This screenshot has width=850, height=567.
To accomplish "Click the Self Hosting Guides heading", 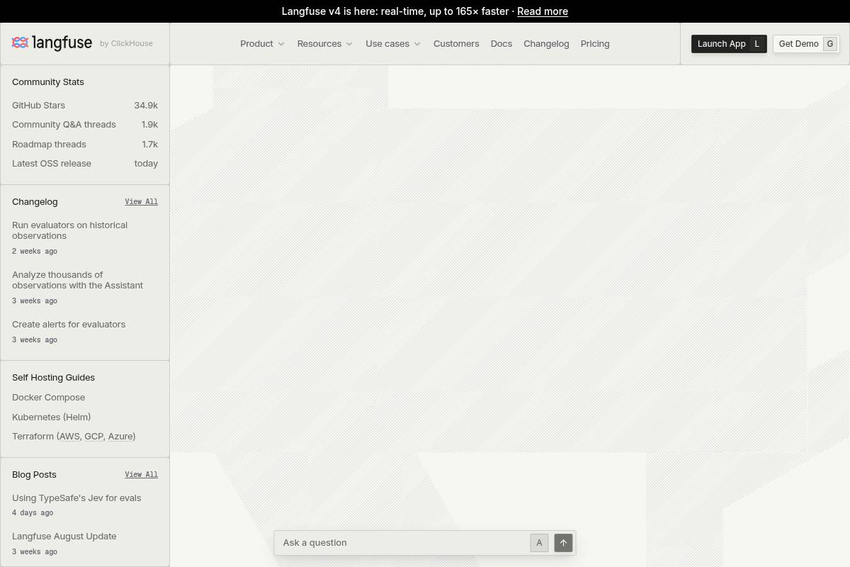I will click(x=53, y=378).
